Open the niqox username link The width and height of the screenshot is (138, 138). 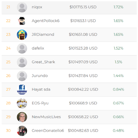tap(37, 7)
